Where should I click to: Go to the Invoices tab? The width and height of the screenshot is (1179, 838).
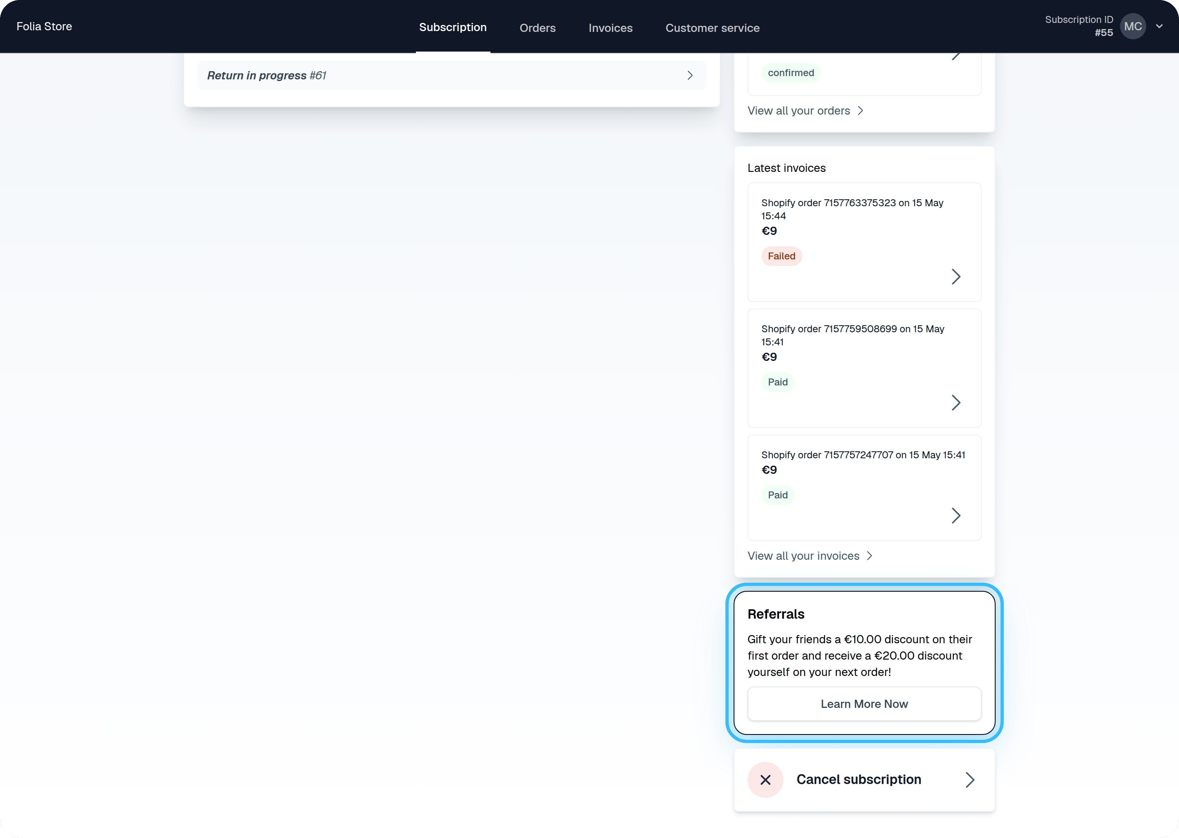click(610, 28)
